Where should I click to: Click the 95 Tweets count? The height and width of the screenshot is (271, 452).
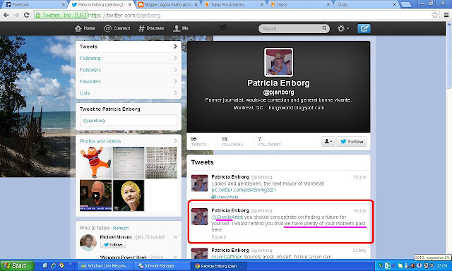click(198, 141)
